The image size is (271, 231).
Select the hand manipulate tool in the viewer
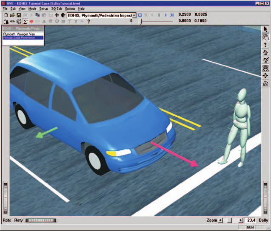tap(265, 37)
